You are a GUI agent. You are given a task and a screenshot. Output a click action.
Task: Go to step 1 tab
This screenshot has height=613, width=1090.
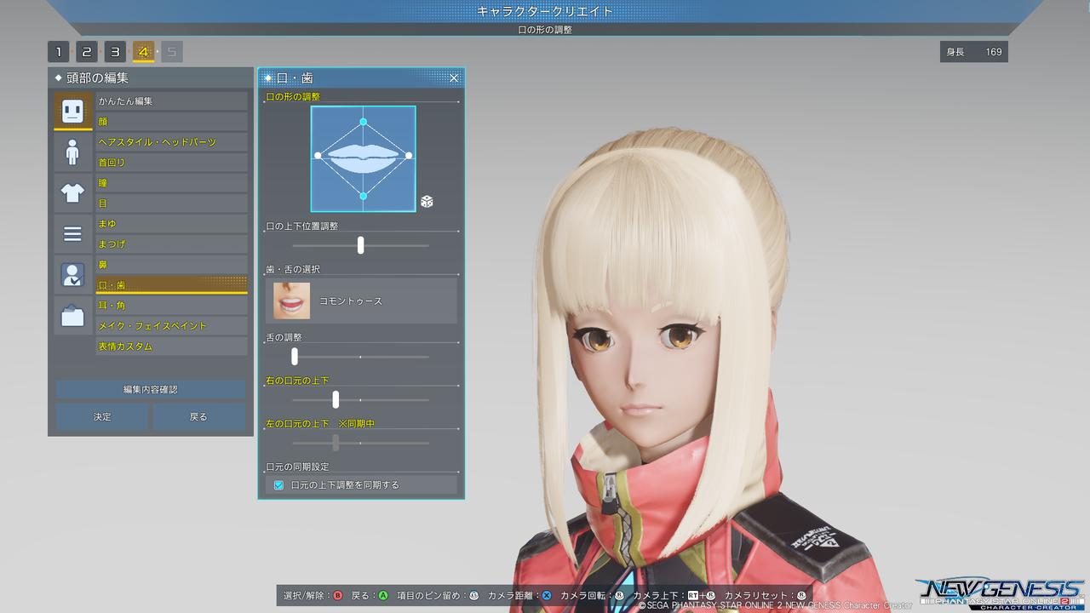[x=58, y=52]
